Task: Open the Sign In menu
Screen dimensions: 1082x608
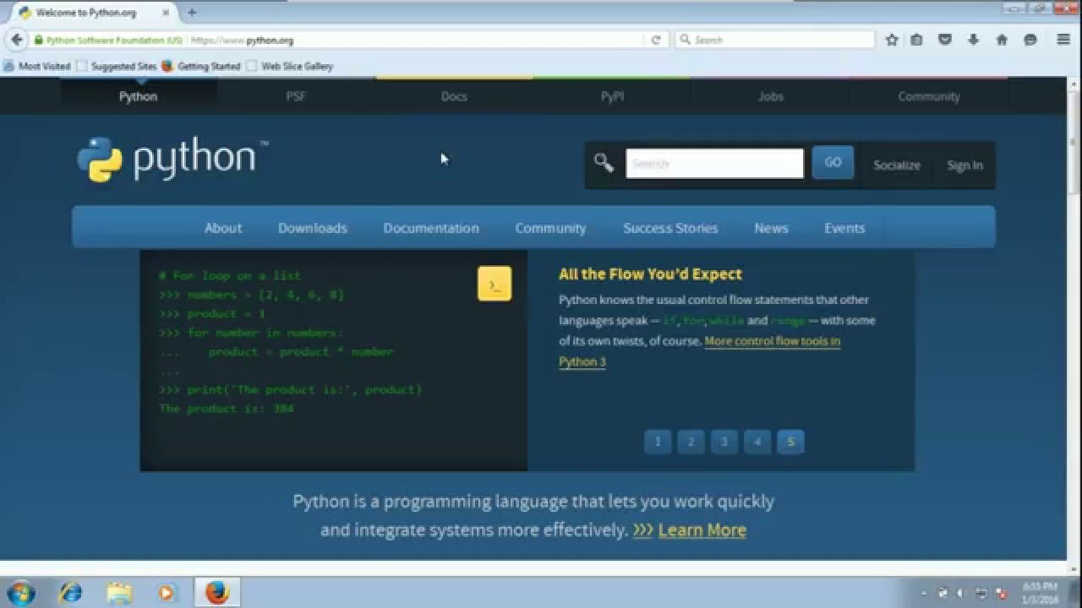Action: 965,165
